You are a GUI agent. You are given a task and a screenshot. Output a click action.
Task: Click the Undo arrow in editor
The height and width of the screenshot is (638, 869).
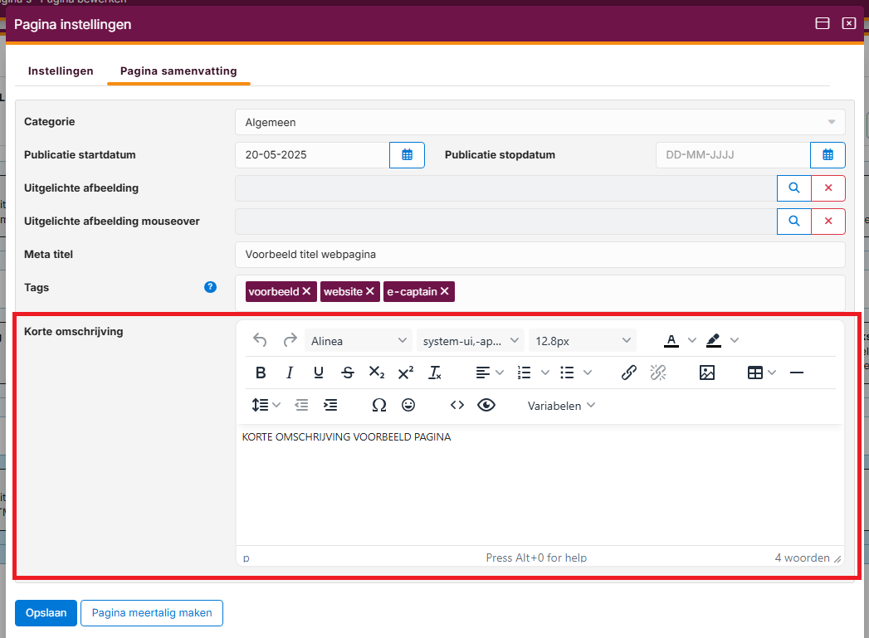tap(261, 340)
